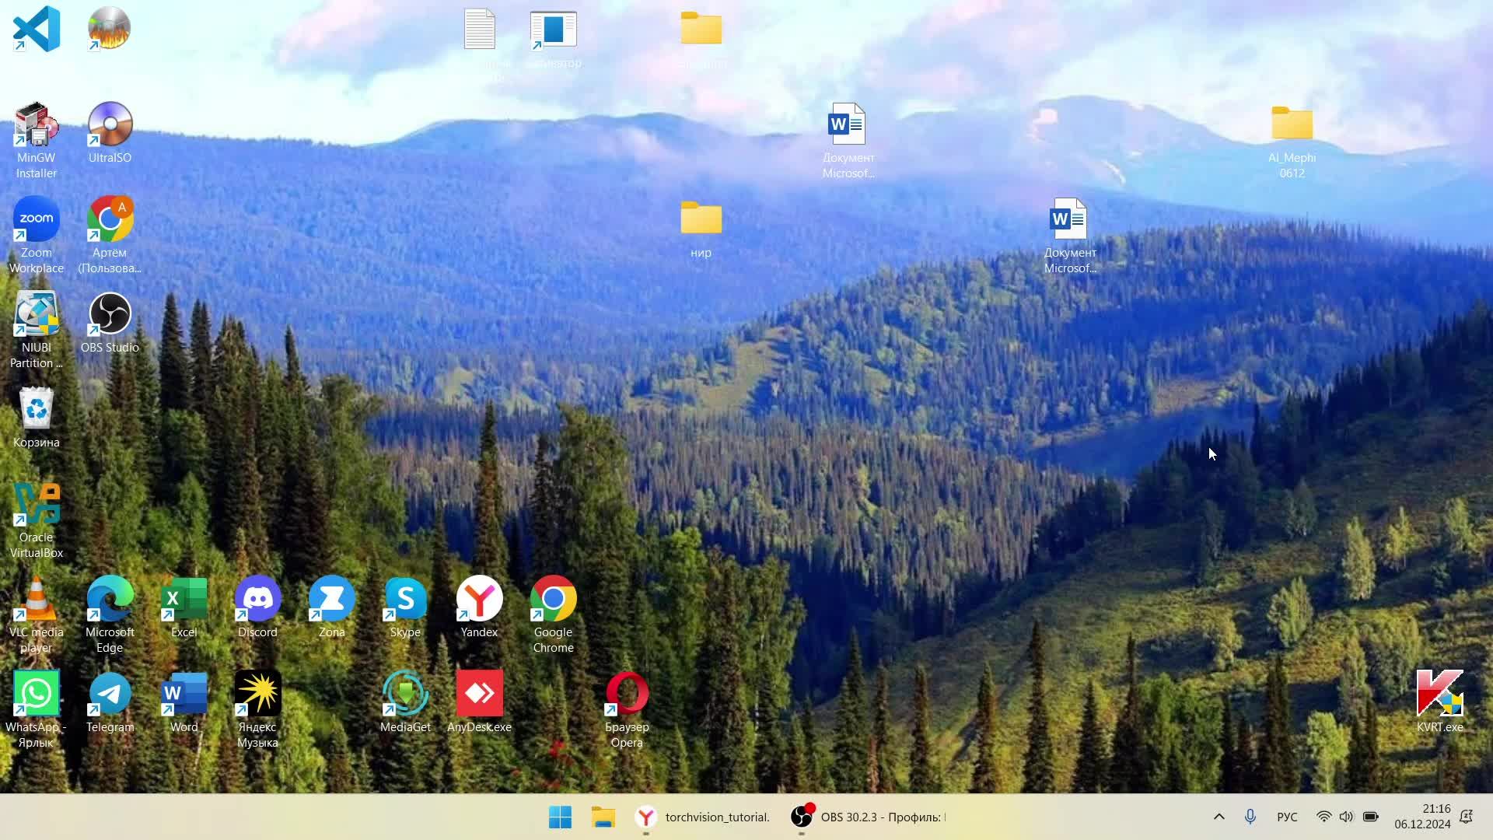Click the microphone tray icon
This screenshot has width=1493, height=840.
pos(1250,817)
